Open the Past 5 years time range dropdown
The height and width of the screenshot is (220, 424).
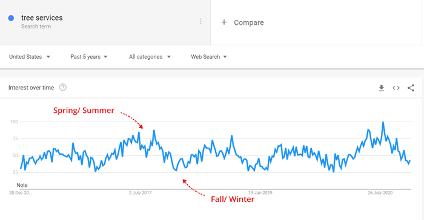[88, 57]
